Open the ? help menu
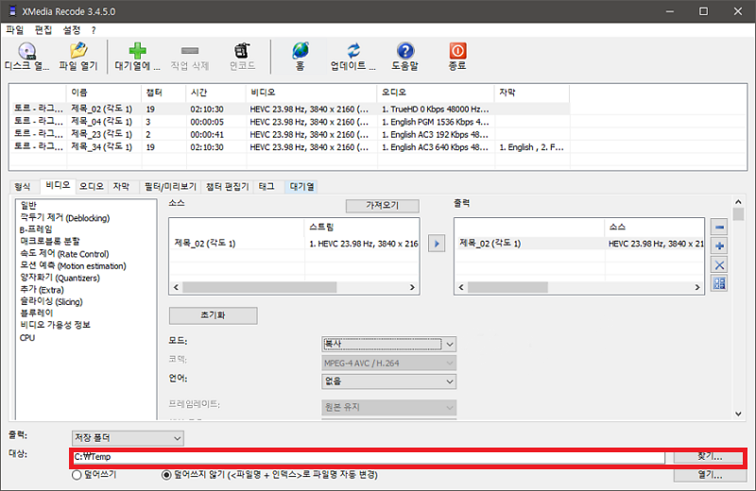 click(94, 30)
